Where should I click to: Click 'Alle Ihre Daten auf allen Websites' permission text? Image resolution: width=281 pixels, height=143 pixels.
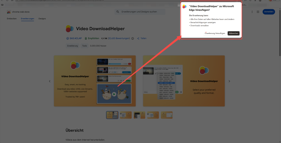212,19
